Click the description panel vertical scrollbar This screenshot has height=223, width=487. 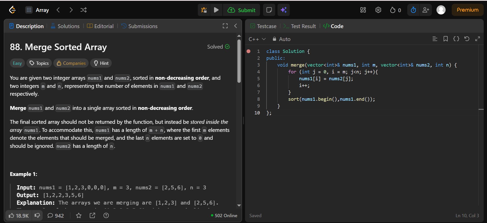pos(239,61)
